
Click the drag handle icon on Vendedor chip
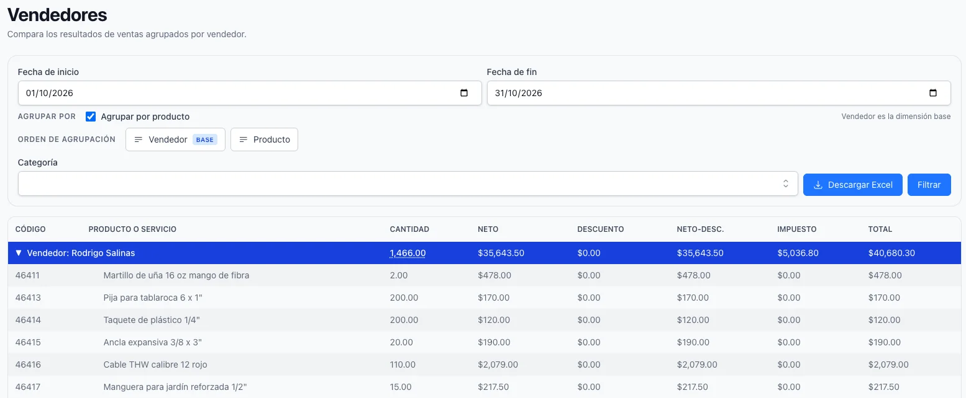click(139, 139)
